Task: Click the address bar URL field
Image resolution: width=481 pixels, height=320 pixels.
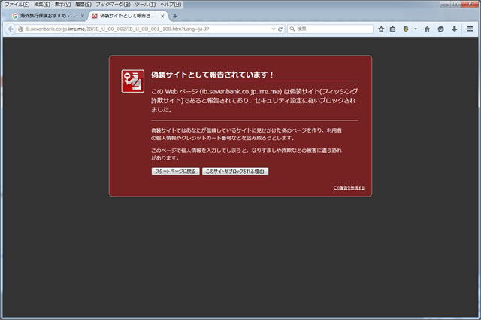Action: [x=147, y=29]
